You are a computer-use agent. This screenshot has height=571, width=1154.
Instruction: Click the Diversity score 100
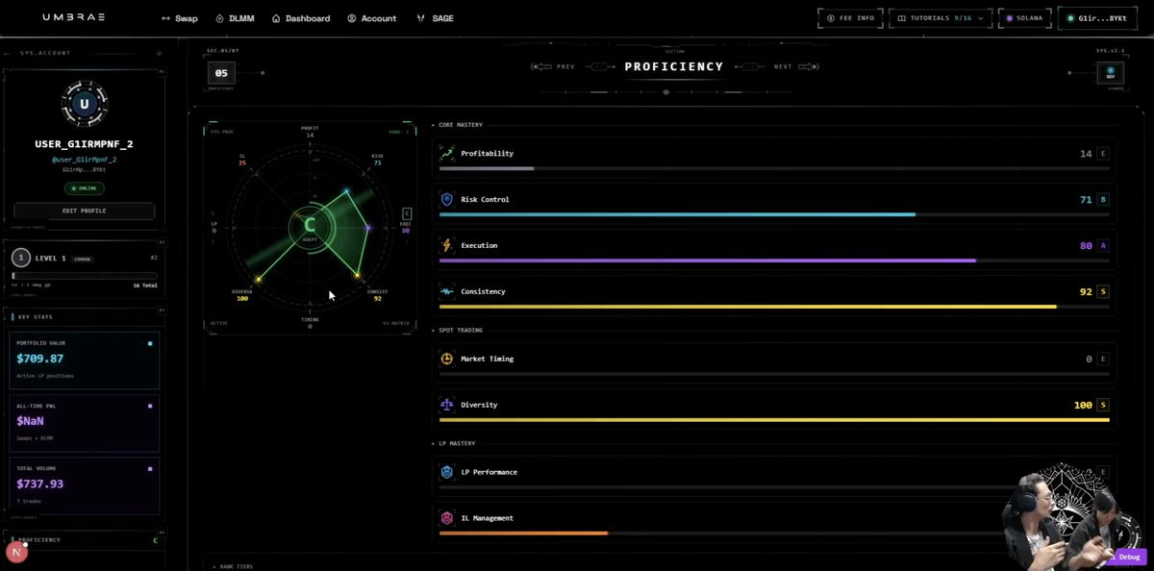(1083, 405)
